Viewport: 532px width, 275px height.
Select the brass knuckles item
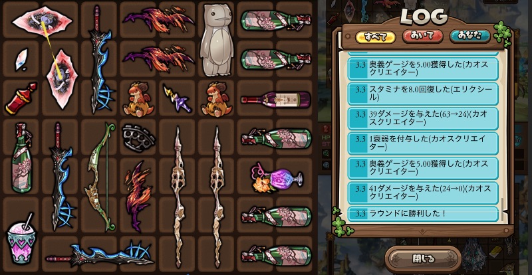pyautogui.click(x=138, y=138)
